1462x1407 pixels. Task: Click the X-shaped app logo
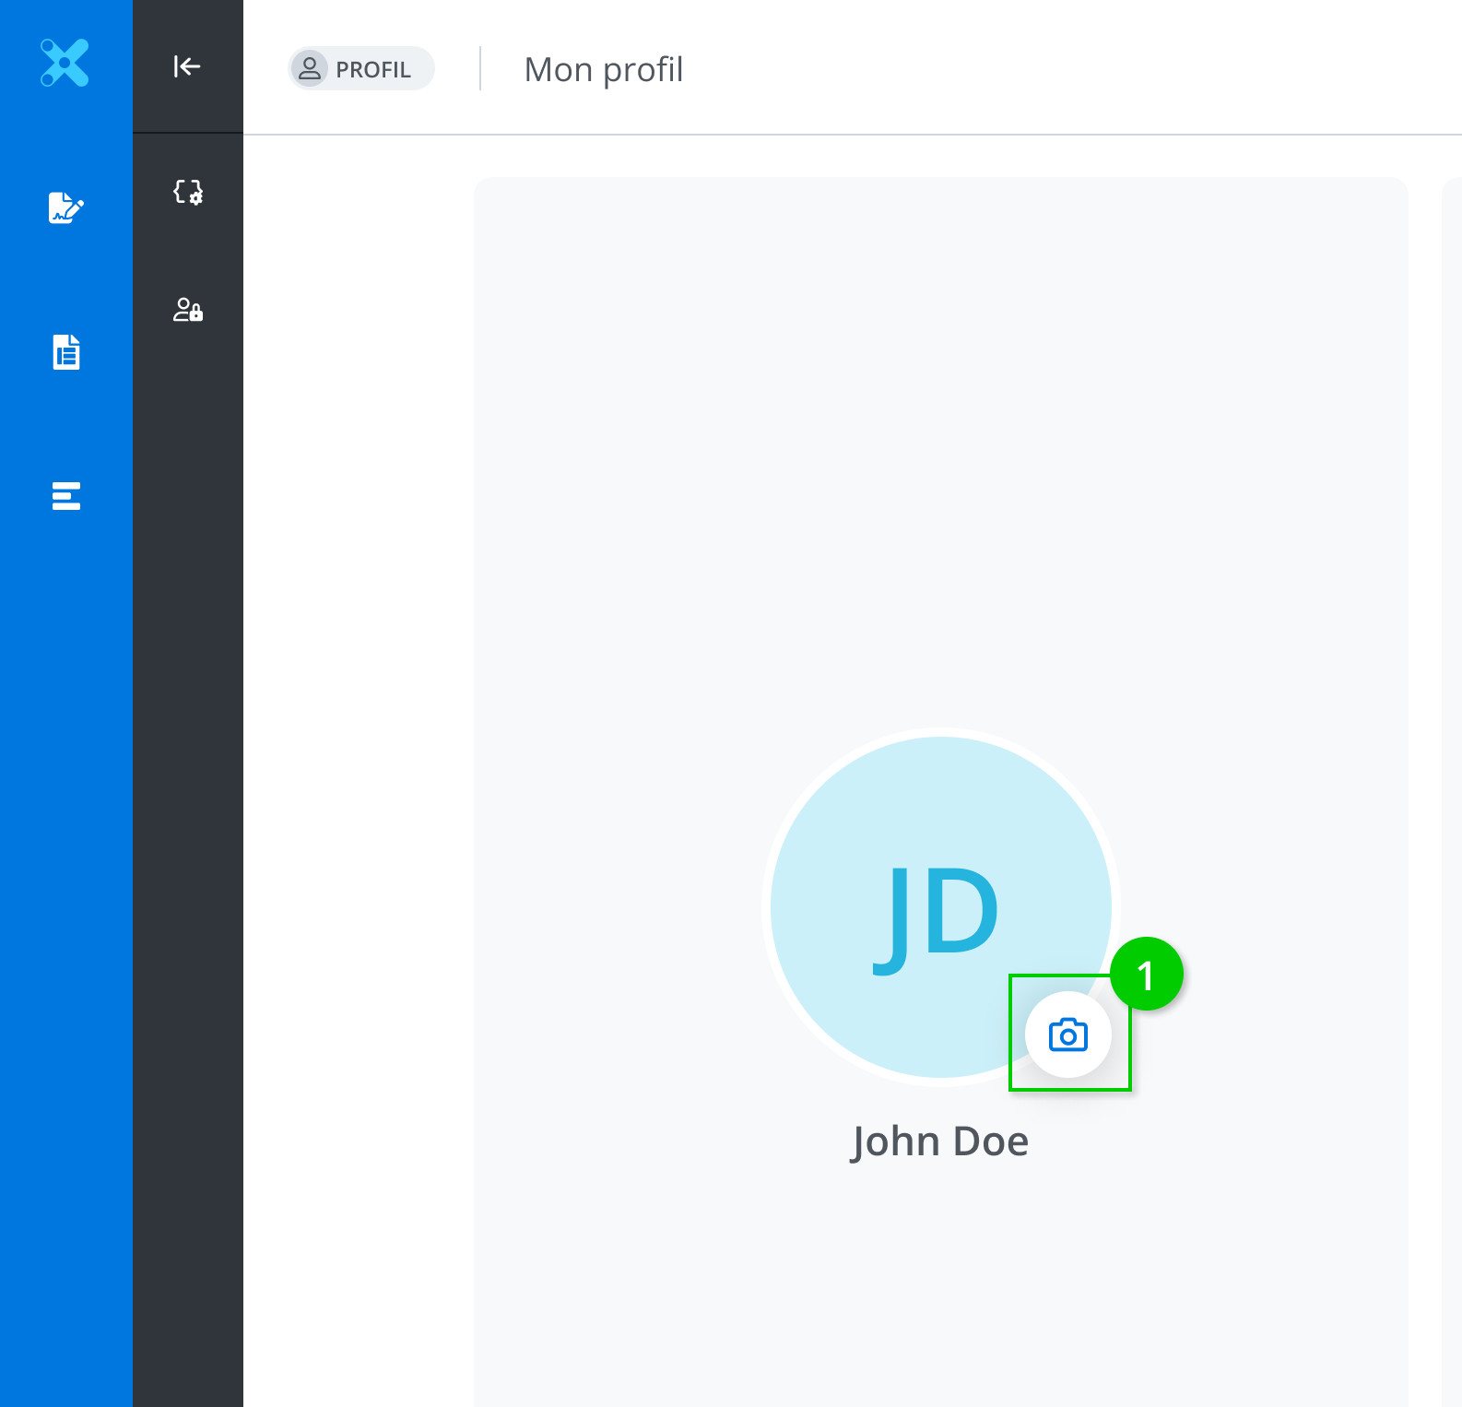point(65,63)
